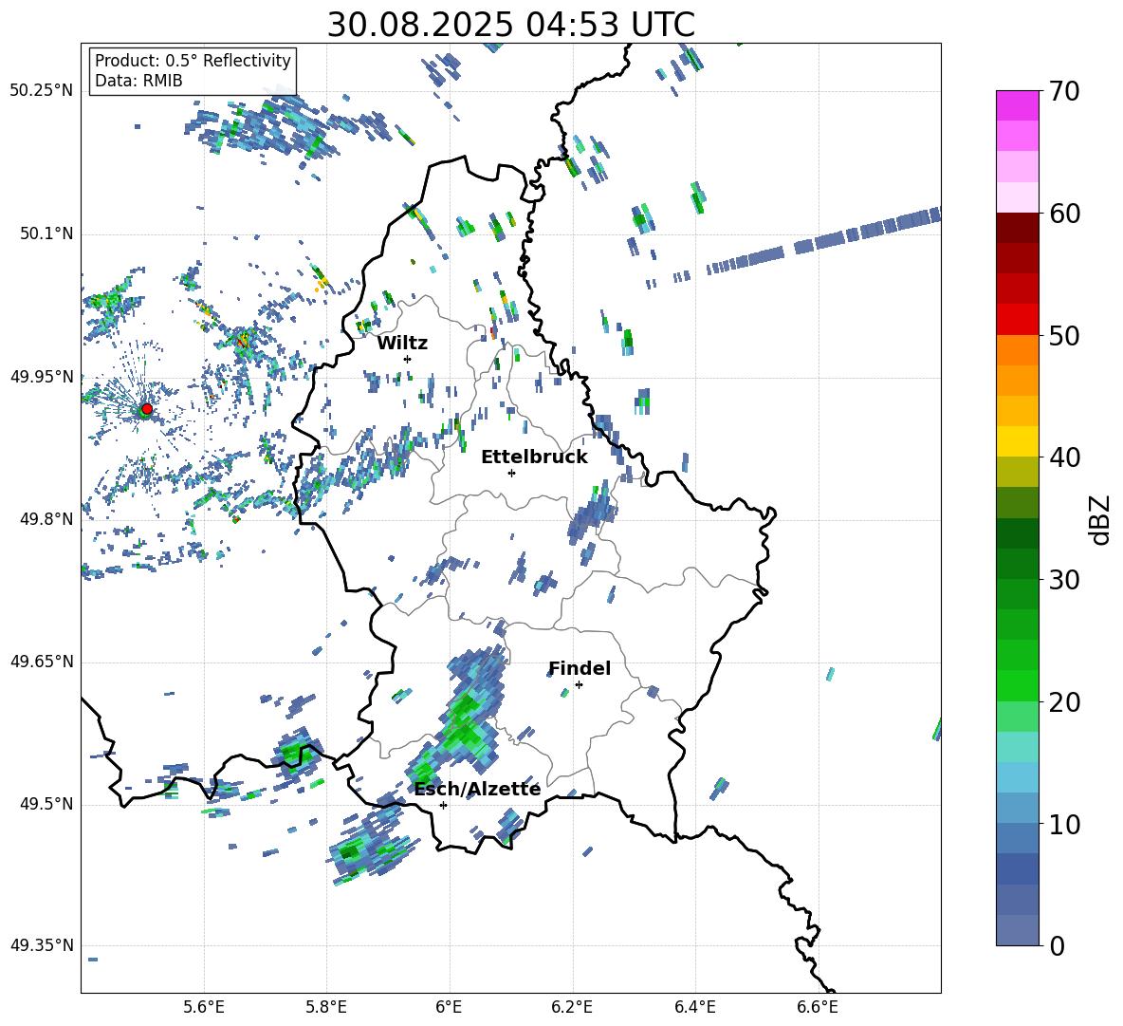Click the 6.6°E longitude label

[818, 1008]
